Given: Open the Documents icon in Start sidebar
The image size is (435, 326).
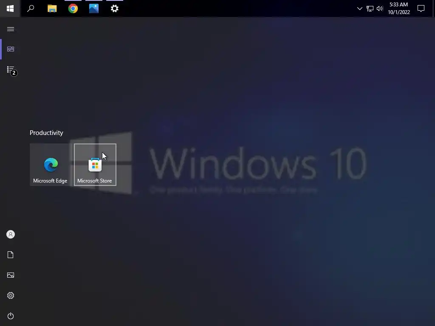Looking at the screenshot, I should click(x=11, y=255).
